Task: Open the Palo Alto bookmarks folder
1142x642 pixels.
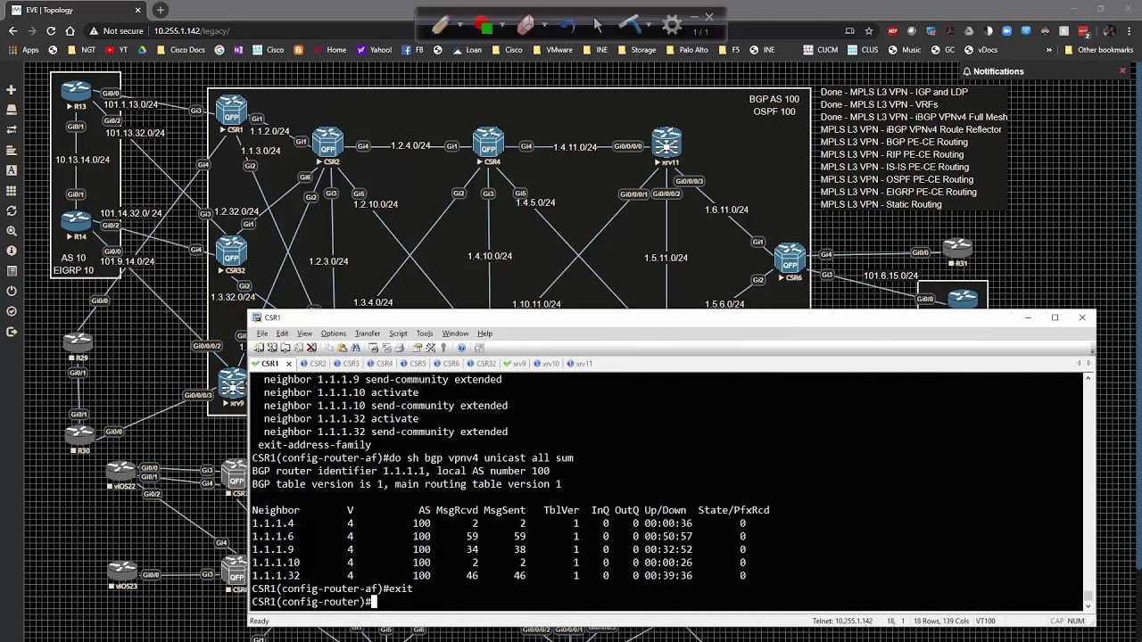Action: click(x=687, y=50)
